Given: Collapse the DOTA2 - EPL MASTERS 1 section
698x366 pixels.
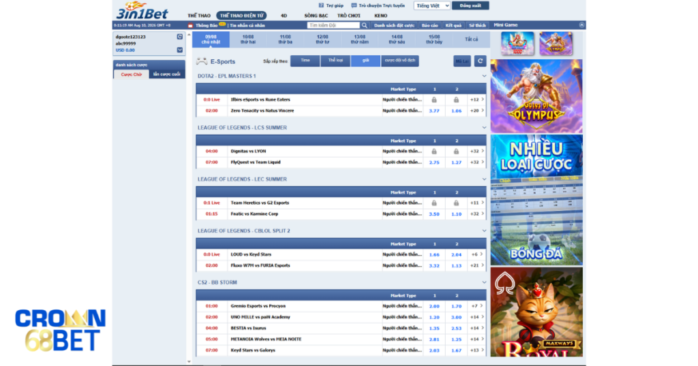Looking at the screenshot, I should pyautogui.click(x=484, y=76).
